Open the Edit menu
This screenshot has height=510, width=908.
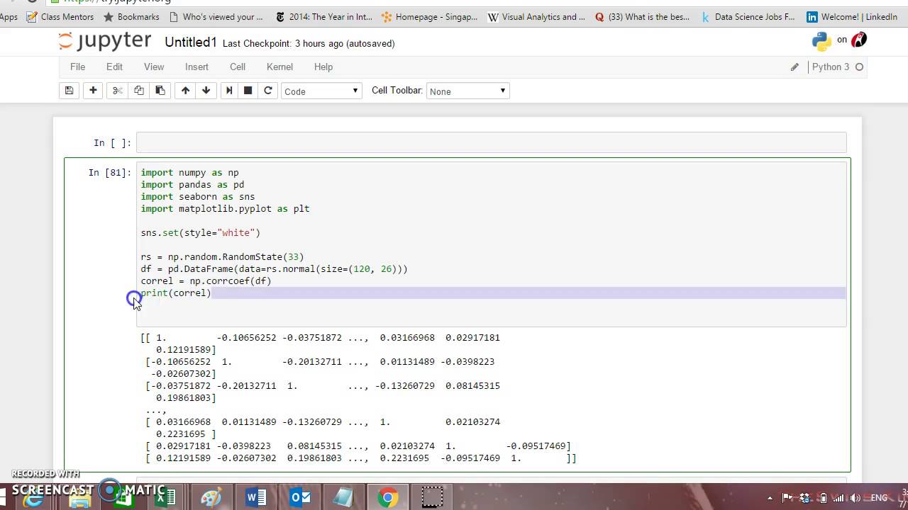(x=114, y=67)
